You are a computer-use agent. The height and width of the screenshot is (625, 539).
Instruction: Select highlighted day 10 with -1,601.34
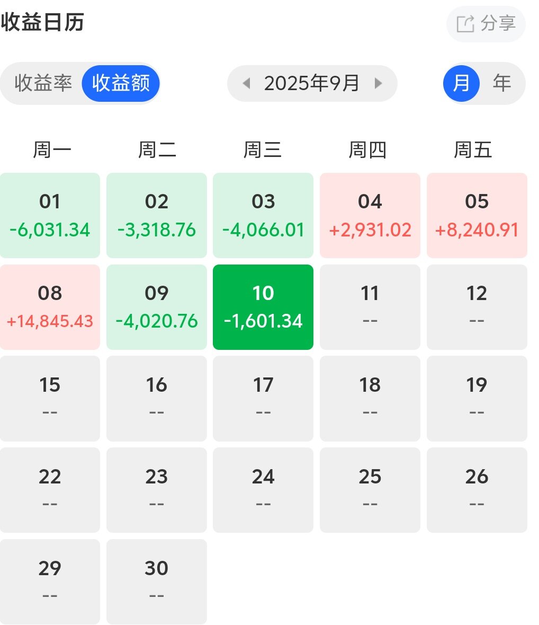pos(263,307)
